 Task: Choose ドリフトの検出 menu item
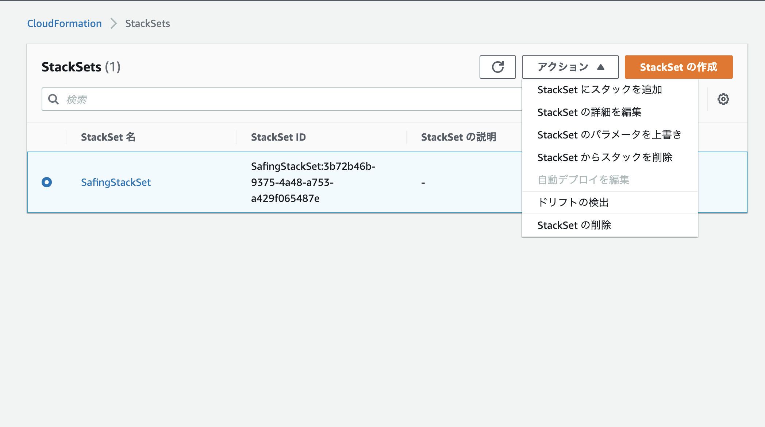point(610,203)
